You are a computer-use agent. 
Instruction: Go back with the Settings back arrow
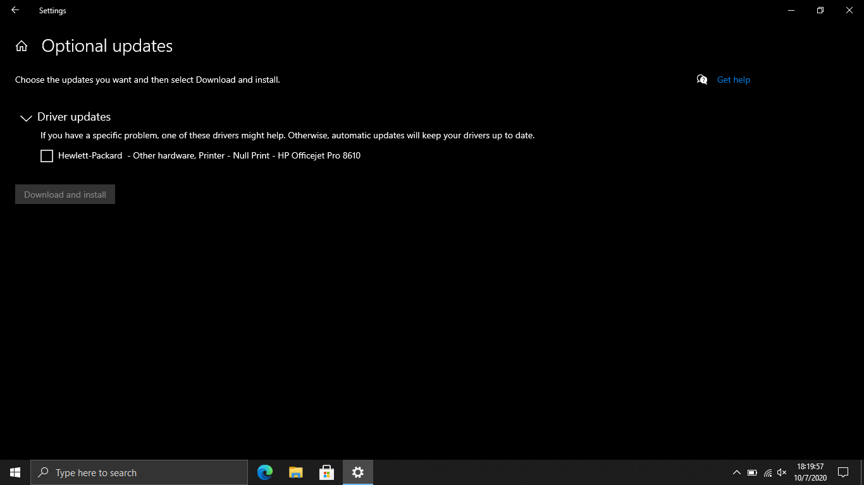click(15, 10)
